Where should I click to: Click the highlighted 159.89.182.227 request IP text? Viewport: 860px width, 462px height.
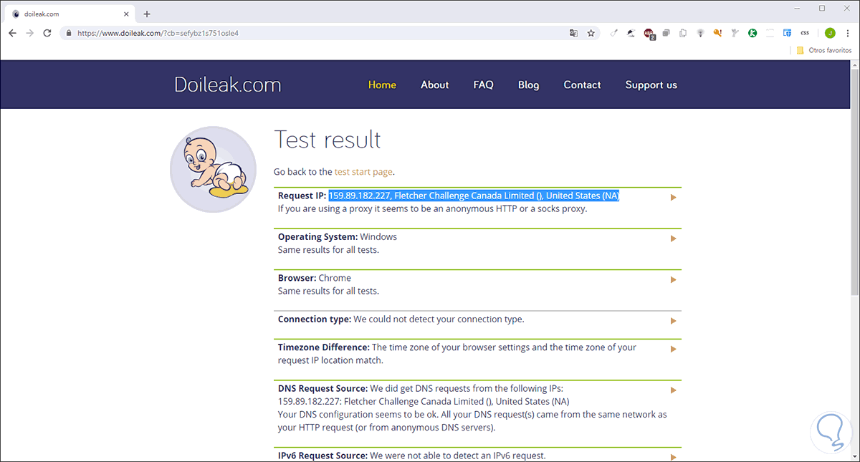click(x=474, y=196)
